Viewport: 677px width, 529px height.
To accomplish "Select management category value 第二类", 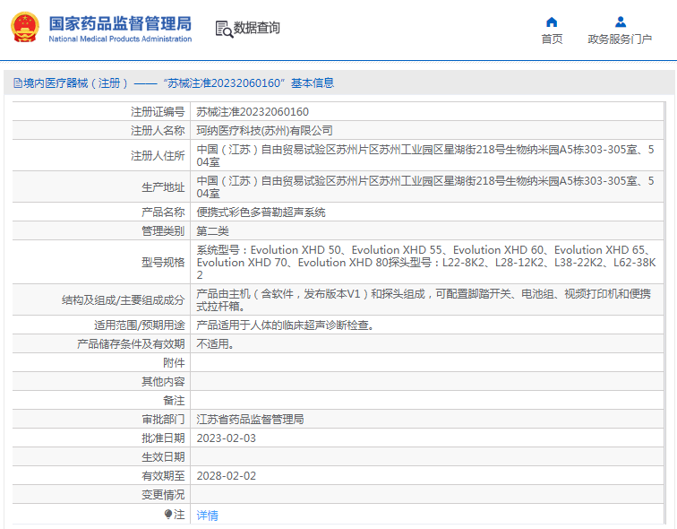I will point(212,231).
